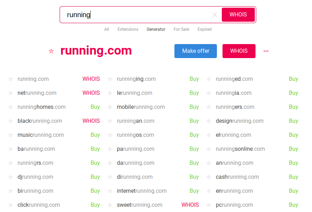This screenshot has width=312, height=212.
Task: Star parunning.com
Action: click(109, 149)
